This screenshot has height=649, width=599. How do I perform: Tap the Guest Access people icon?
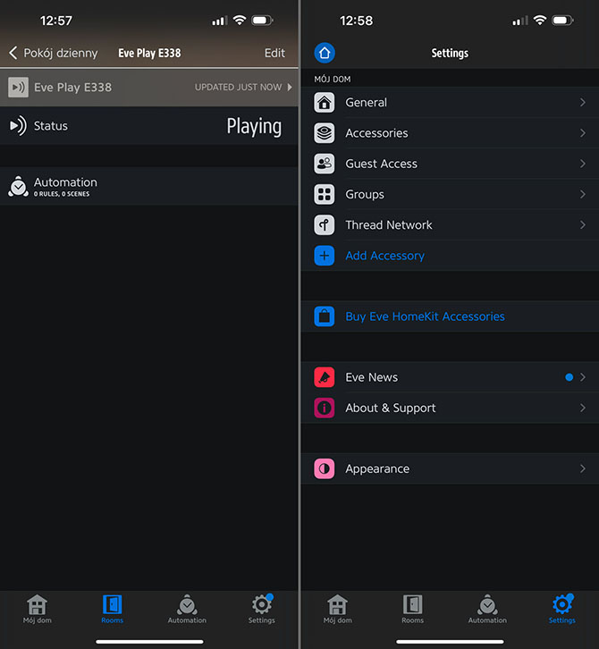tap(325, 164)
